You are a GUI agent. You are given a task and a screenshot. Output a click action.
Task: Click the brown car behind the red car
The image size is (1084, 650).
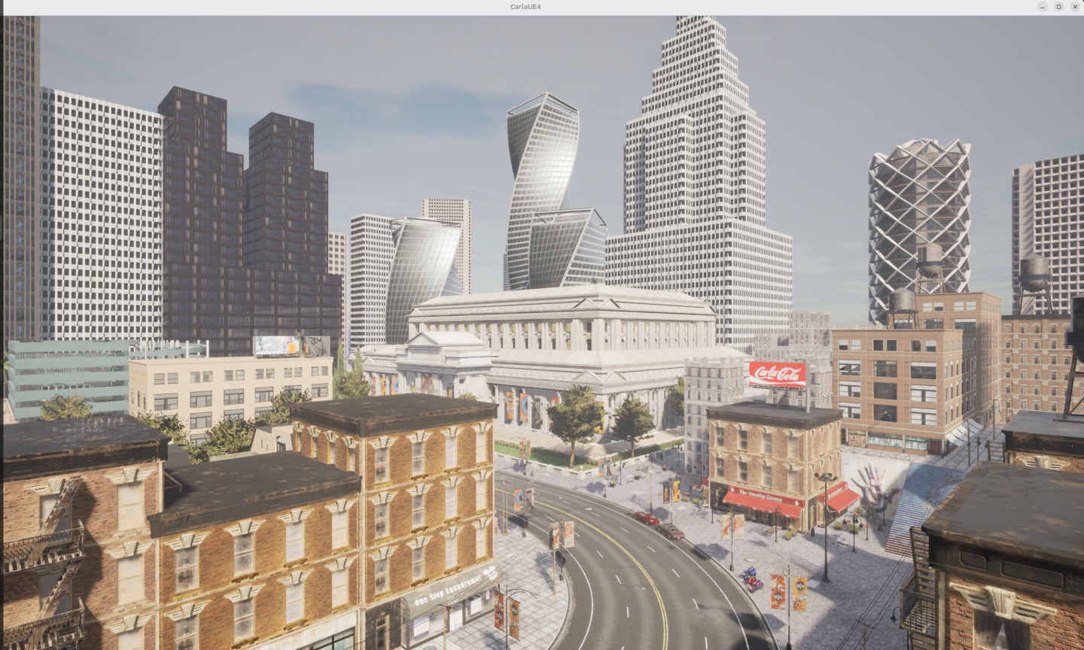(x=670, y=531)
